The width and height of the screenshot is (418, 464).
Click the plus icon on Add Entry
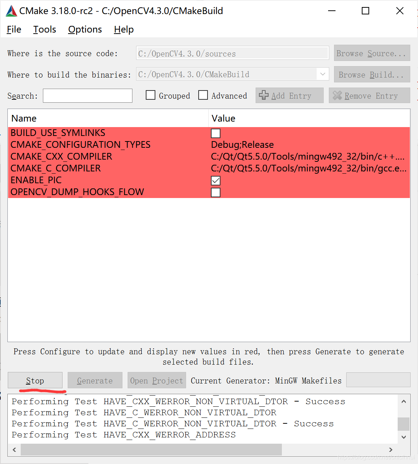(x=264, y=95)
